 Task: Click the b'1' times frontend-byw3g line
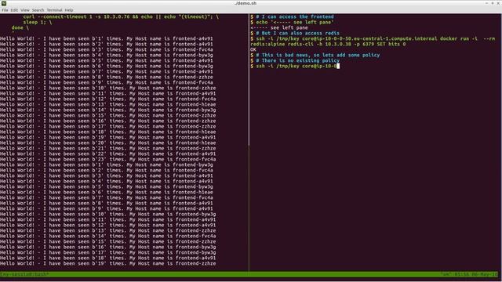pos(107,164)
